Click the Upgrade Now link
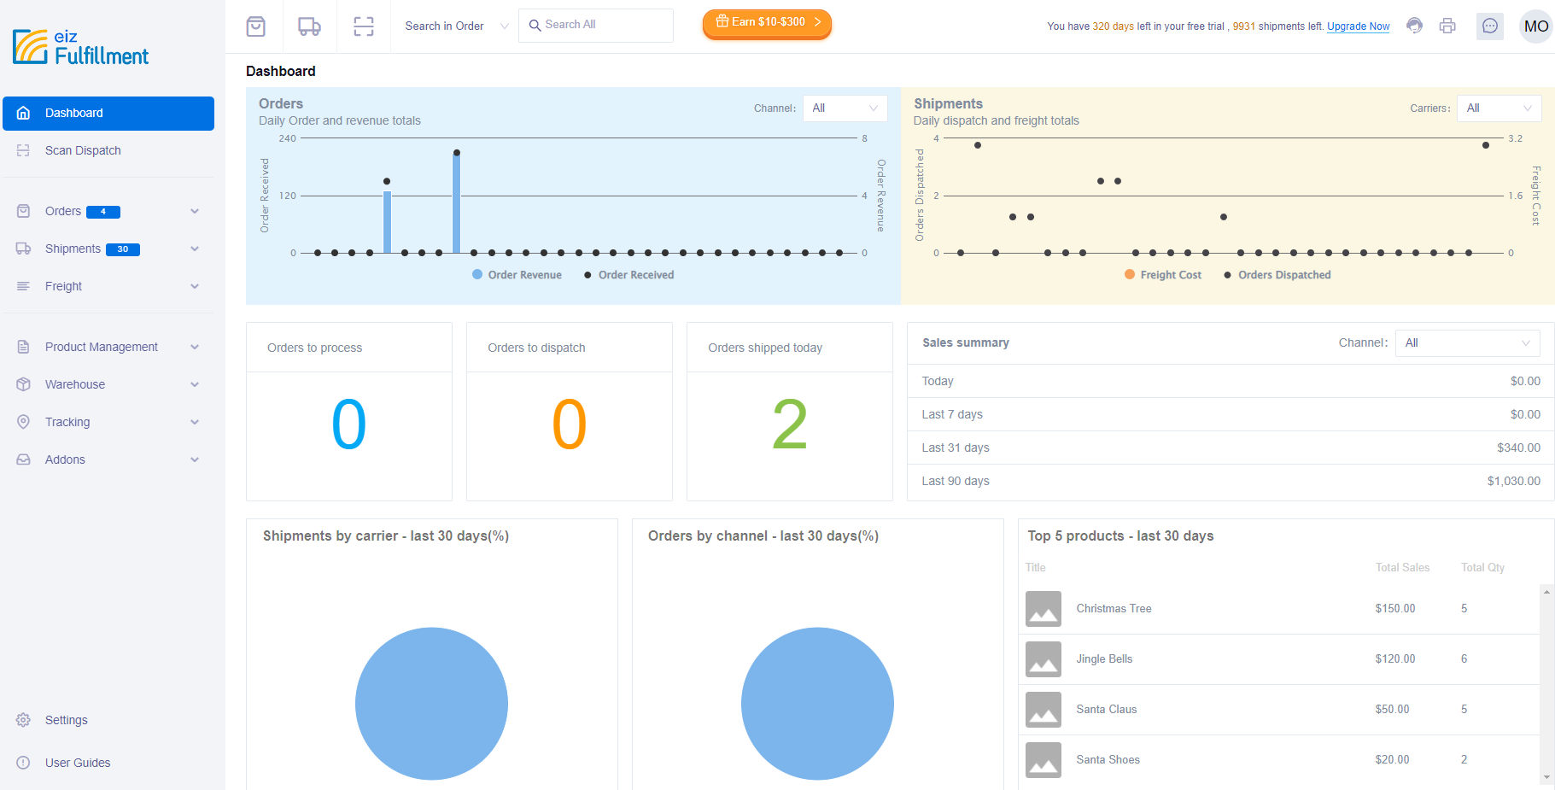 1357,26
